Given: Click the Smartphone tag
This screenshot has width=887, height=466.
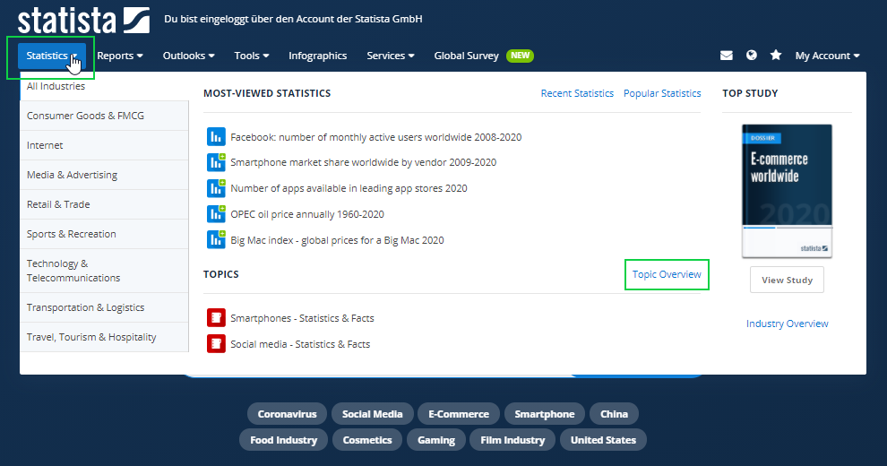Looking at the screenshot, I should (x=544, y=414).
